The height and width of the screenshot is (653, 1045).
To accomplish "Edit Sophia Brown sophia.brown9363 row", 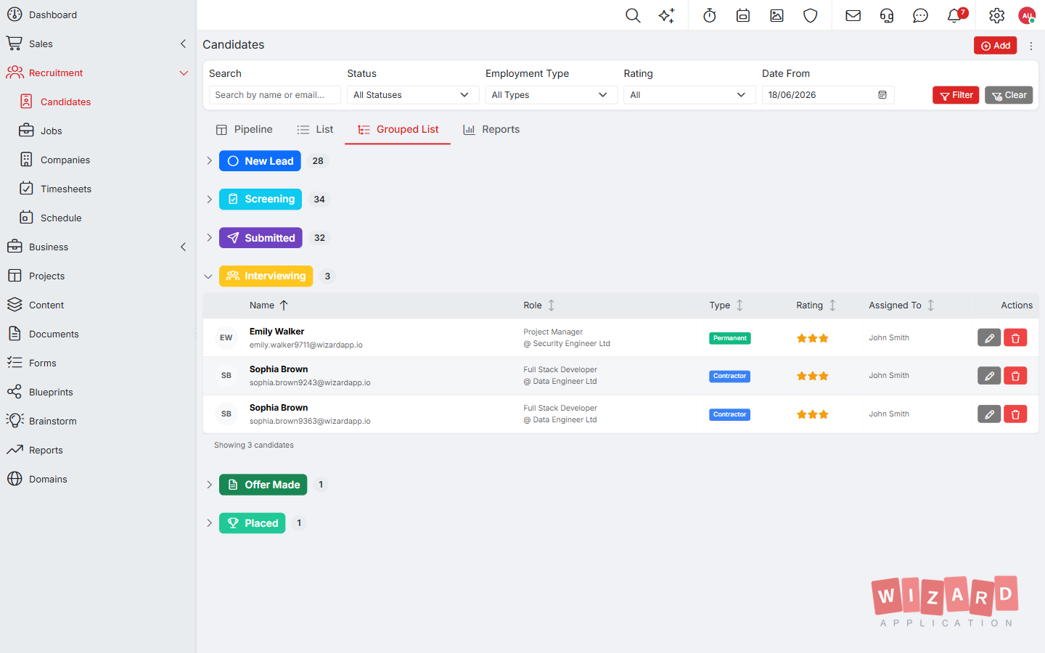I will coord(989,414).
